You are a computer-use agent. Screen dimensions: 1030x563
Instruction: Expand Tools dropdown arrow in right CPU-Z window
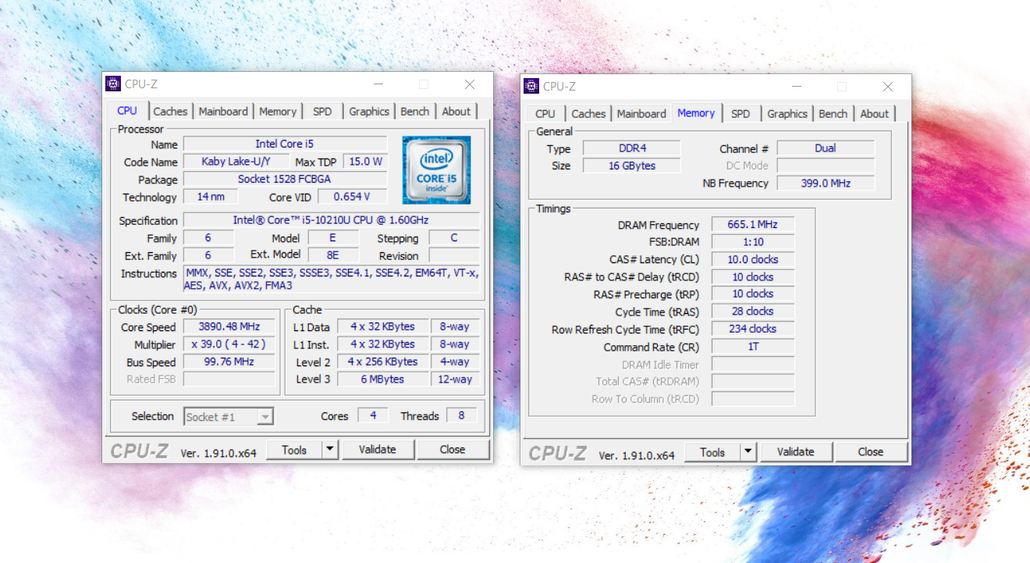(748, 452)
